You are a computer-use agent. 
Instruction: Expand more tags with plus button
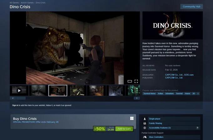coord(198,94)
